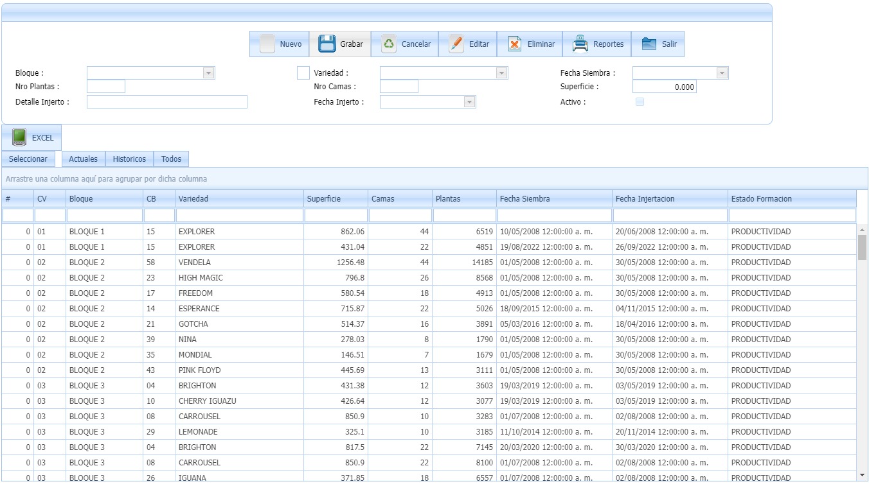Click the down arrow of the grid scrollbar
This screenshot has height=484, width=869.
point(862,475)
